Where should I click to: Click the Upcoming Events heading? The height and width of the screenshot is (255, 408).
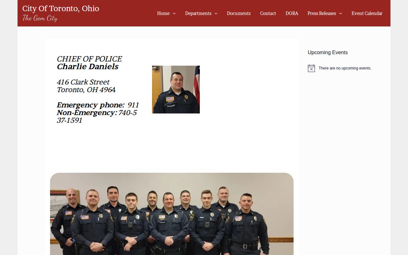click(x=328, y=53)
